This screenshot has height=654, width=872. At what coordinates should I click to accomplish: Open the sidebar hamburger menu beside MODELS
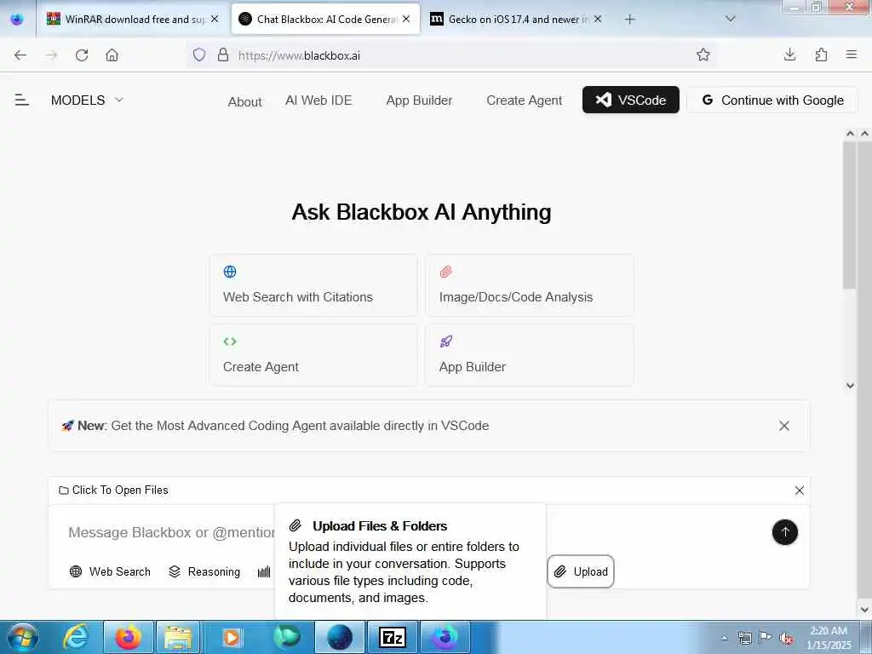(21, 100)
